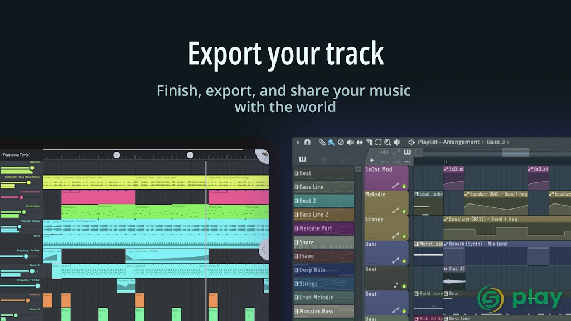
Task: Show audio clips with waveform picker icon
Action: coord(324,159)
